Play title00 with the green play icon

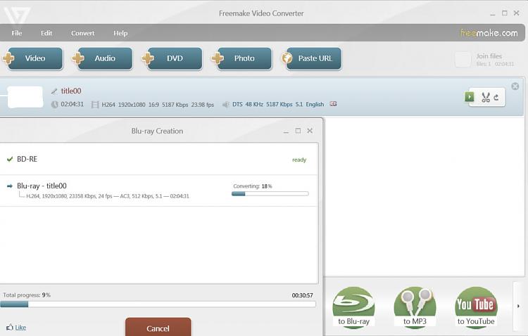click(x=469, y=97)
